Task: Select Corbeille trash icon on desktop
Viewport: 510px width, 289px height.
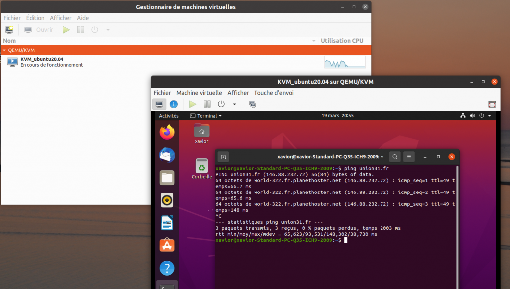Action: (x=202, y=169)
